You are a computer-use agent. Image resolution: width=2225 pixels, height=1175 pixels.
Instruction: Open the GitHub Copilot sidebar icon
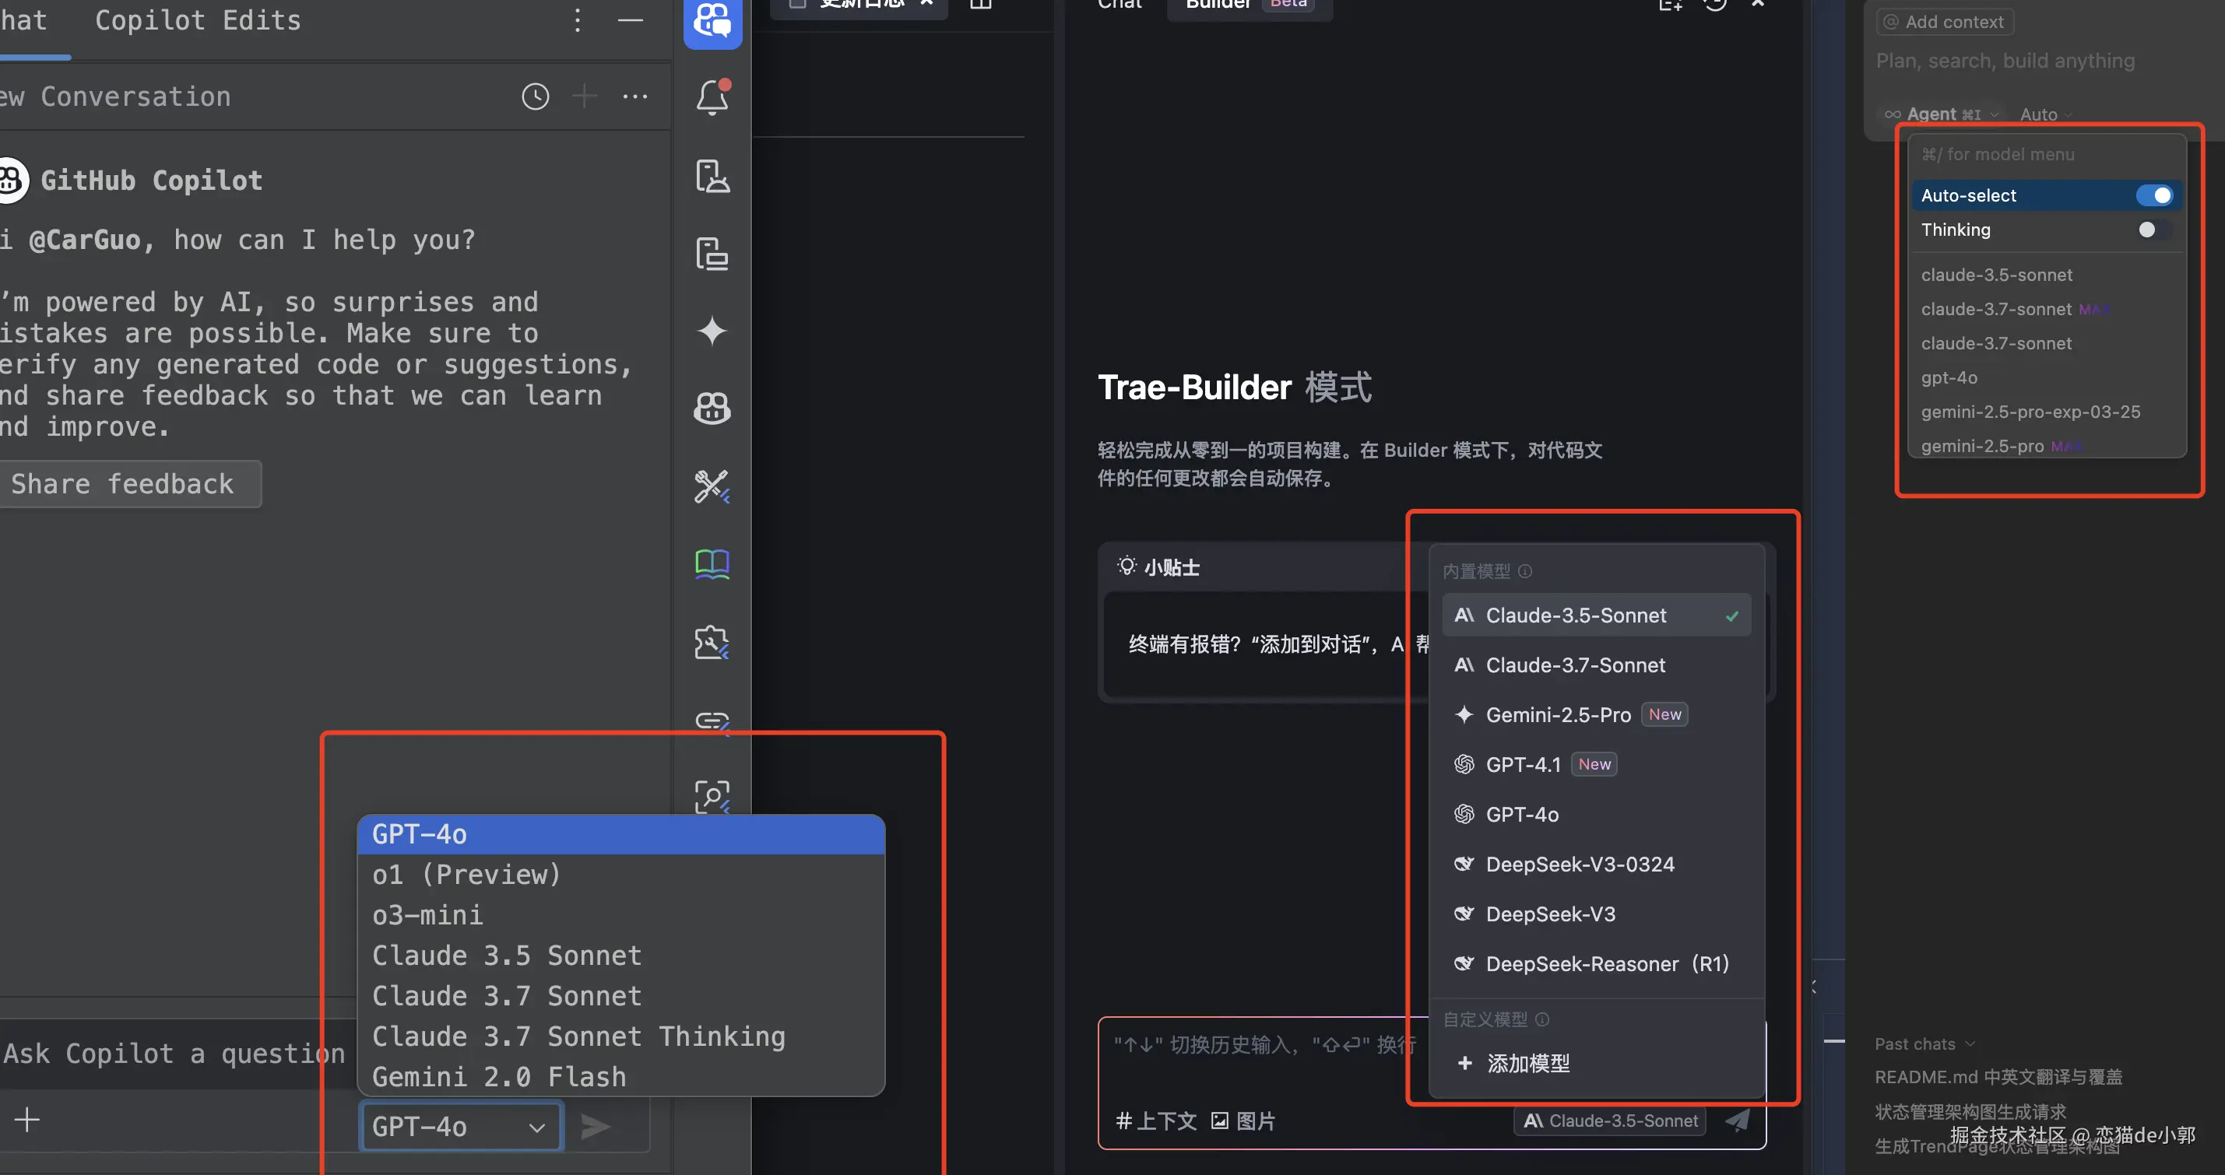pyautogui.click(x=712, y=408)
